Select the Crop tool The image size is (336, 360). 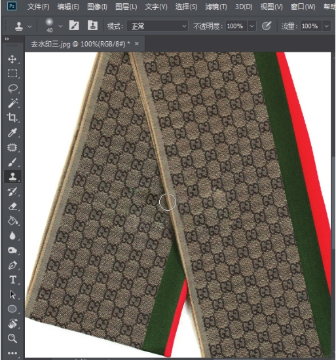click(12, 117)
